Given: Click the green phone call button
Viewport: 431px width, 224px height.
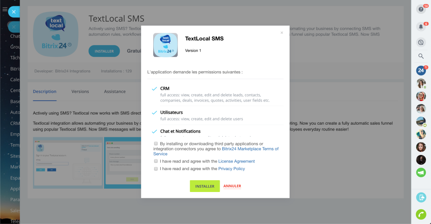Looking at the screenshot, I should click(420, 214).
